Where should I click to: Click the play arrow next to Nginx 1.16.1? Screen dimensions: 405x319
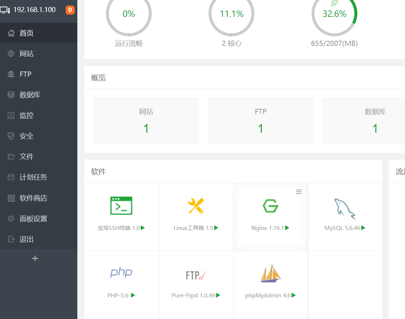click(x=287, y=228)
